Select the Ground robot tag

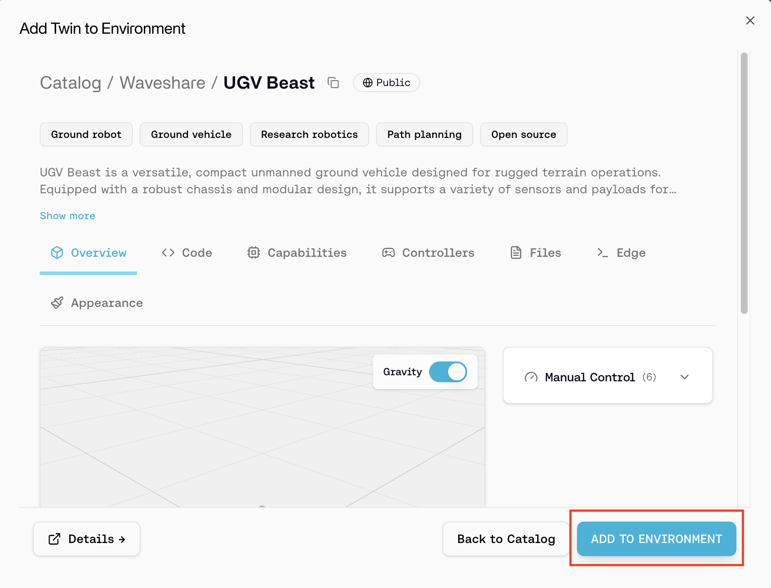coord(86,134)
